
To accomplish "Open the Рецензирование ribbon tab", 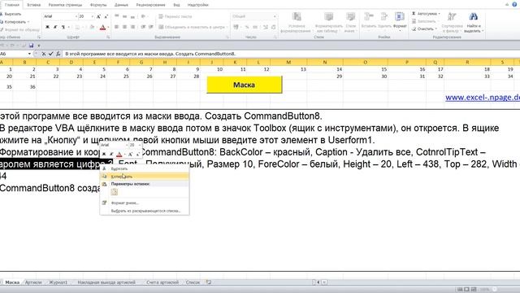I will pos(150,5).
